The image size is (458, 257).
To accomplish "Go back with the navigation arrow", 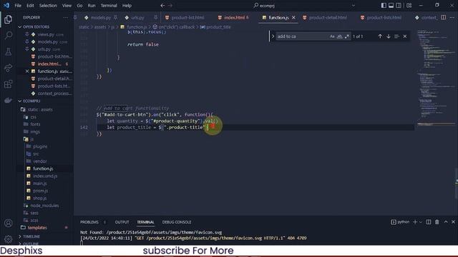I will [162, 6].
